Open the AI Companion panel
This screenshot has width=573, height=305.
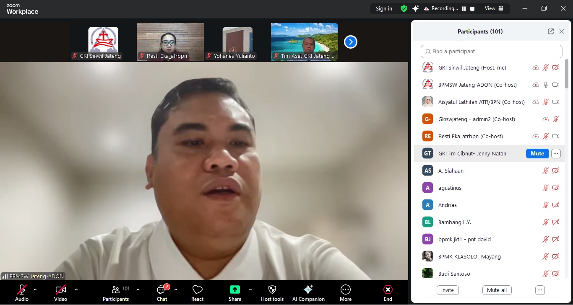[x=308, y=290]
